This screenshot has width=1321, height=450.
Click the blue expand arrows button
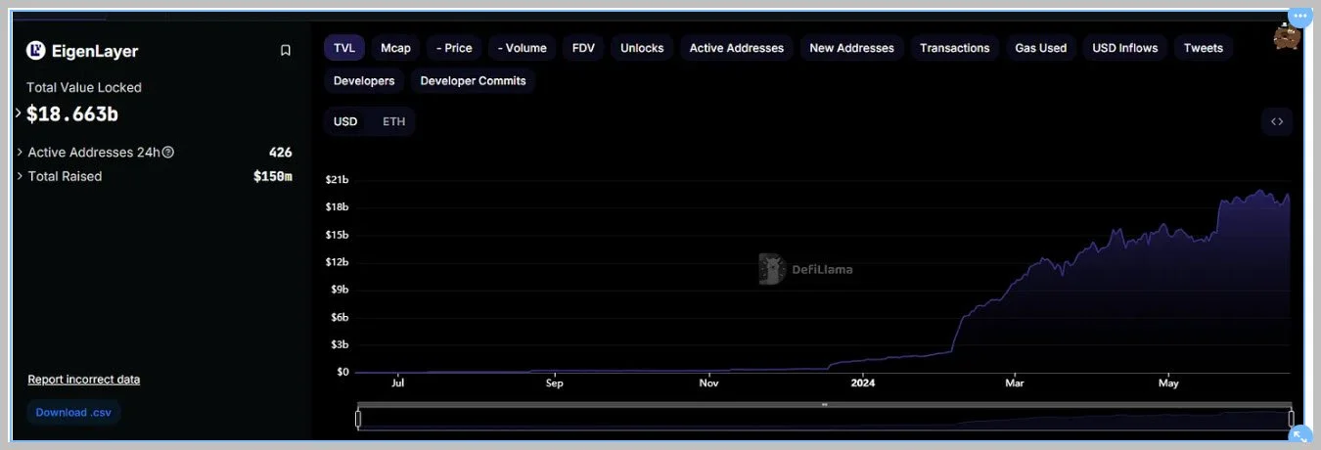click(1299, 435)
